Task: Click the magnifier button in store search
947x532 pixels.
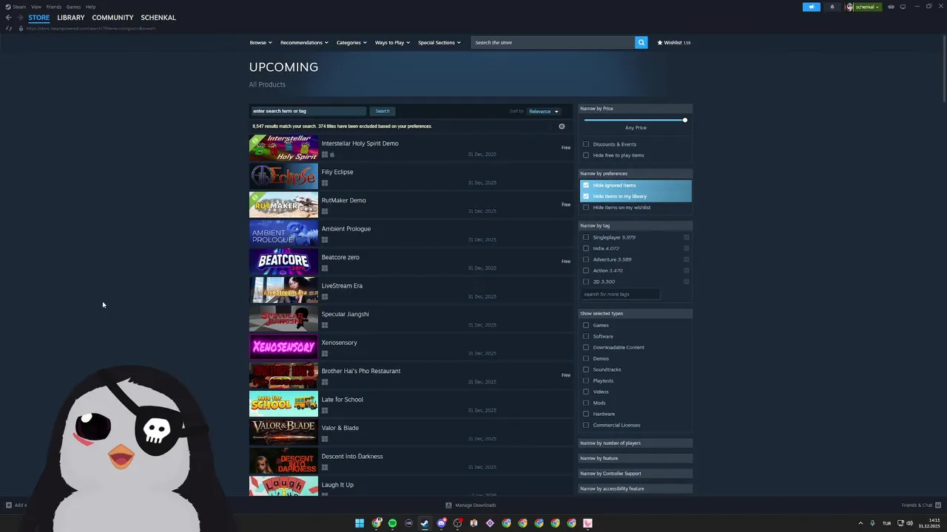Action: [641, 43]
